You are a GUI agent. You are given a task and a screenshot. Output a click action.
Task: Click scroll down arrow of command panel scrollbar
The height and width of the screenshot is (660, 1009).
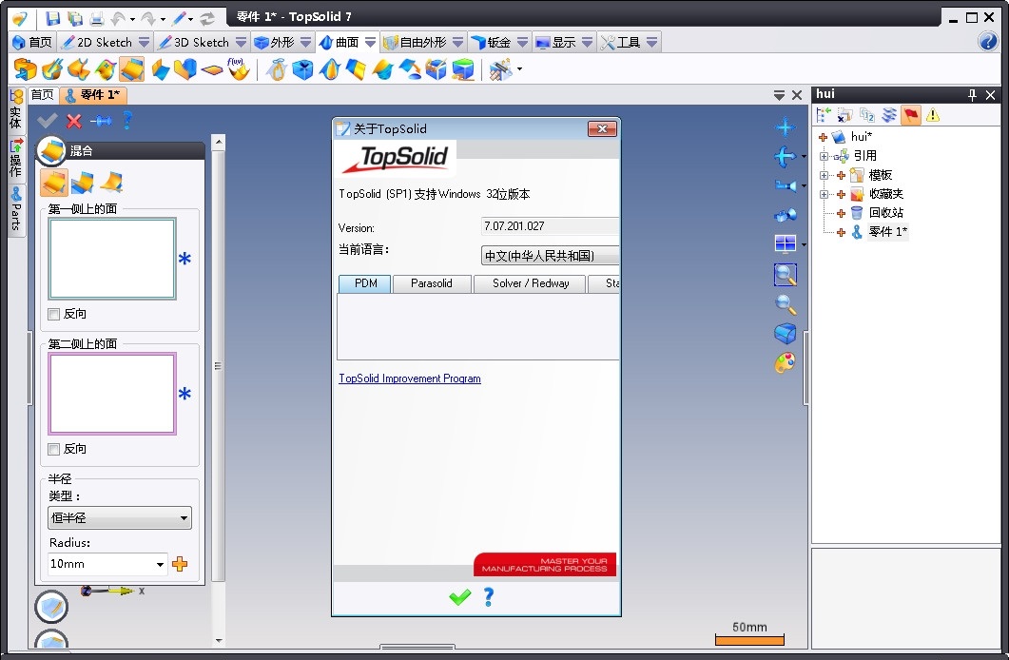(x=219, y=640)
